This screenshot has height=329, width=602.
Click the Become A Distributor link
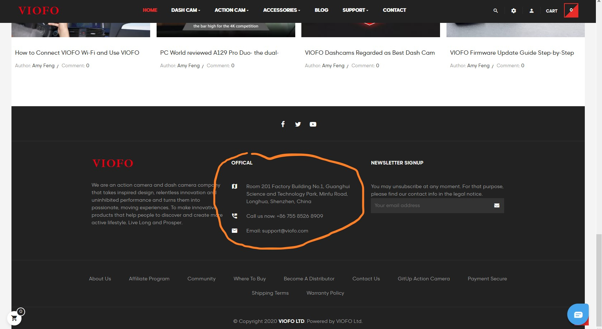point(309,279)
